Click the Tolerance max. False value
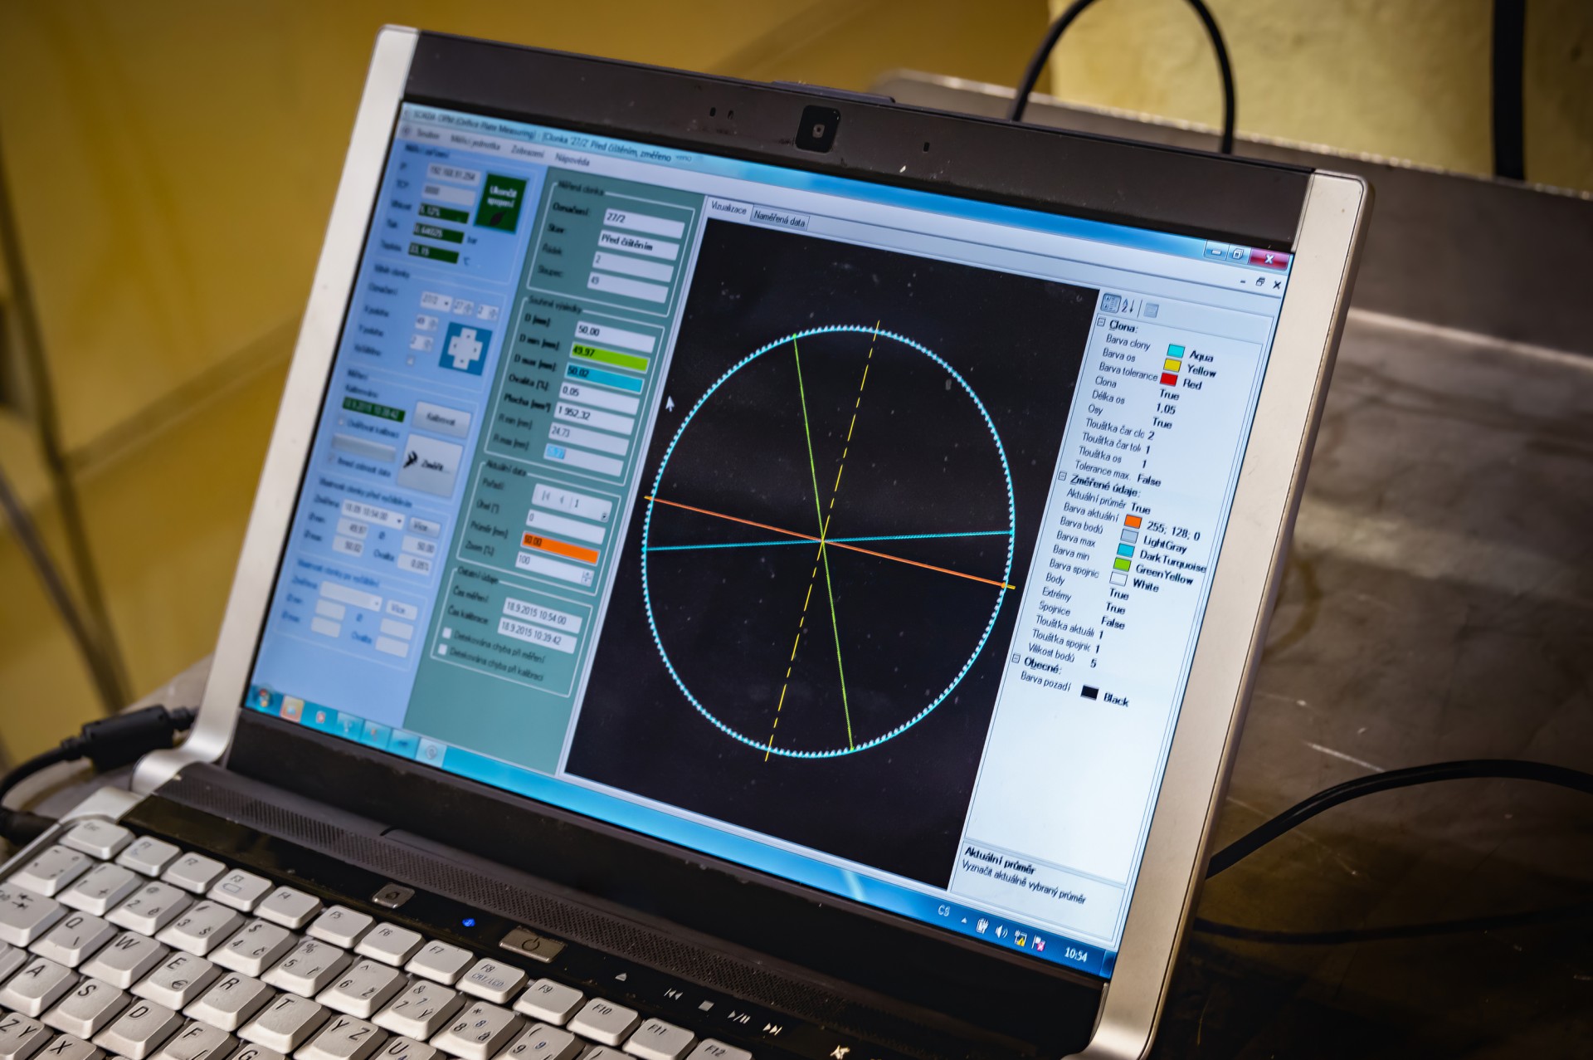 point(1149,480)
